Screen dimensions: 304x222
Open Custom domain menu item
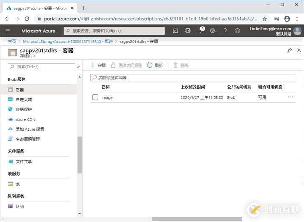[x=24, y=100]
